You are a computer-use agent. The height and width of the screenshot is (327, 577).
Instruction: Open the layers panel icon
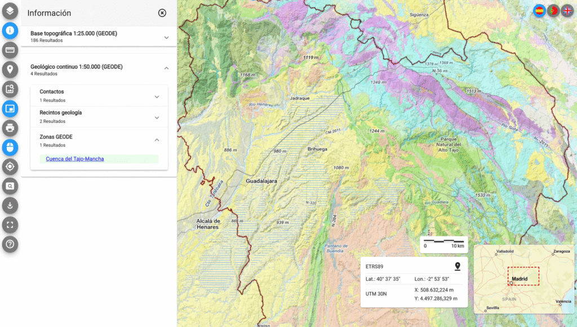[10, 10]
